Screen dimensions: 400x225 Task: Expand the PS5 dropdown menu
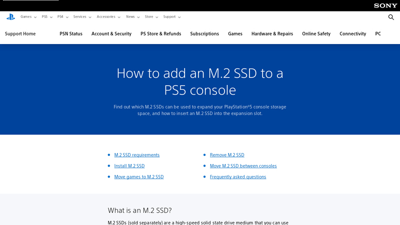(x=47, y=17)
